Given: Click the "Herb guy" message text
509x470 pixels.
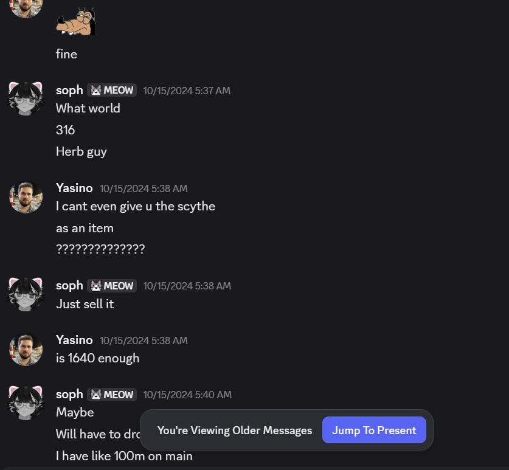Looking at the screenshot, I should click(x=81, y=152).
